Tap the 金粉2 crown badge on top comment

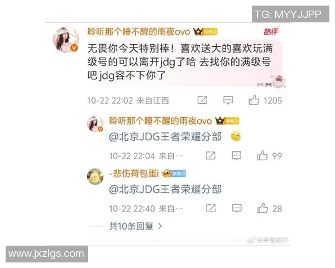tap(205, 32)
